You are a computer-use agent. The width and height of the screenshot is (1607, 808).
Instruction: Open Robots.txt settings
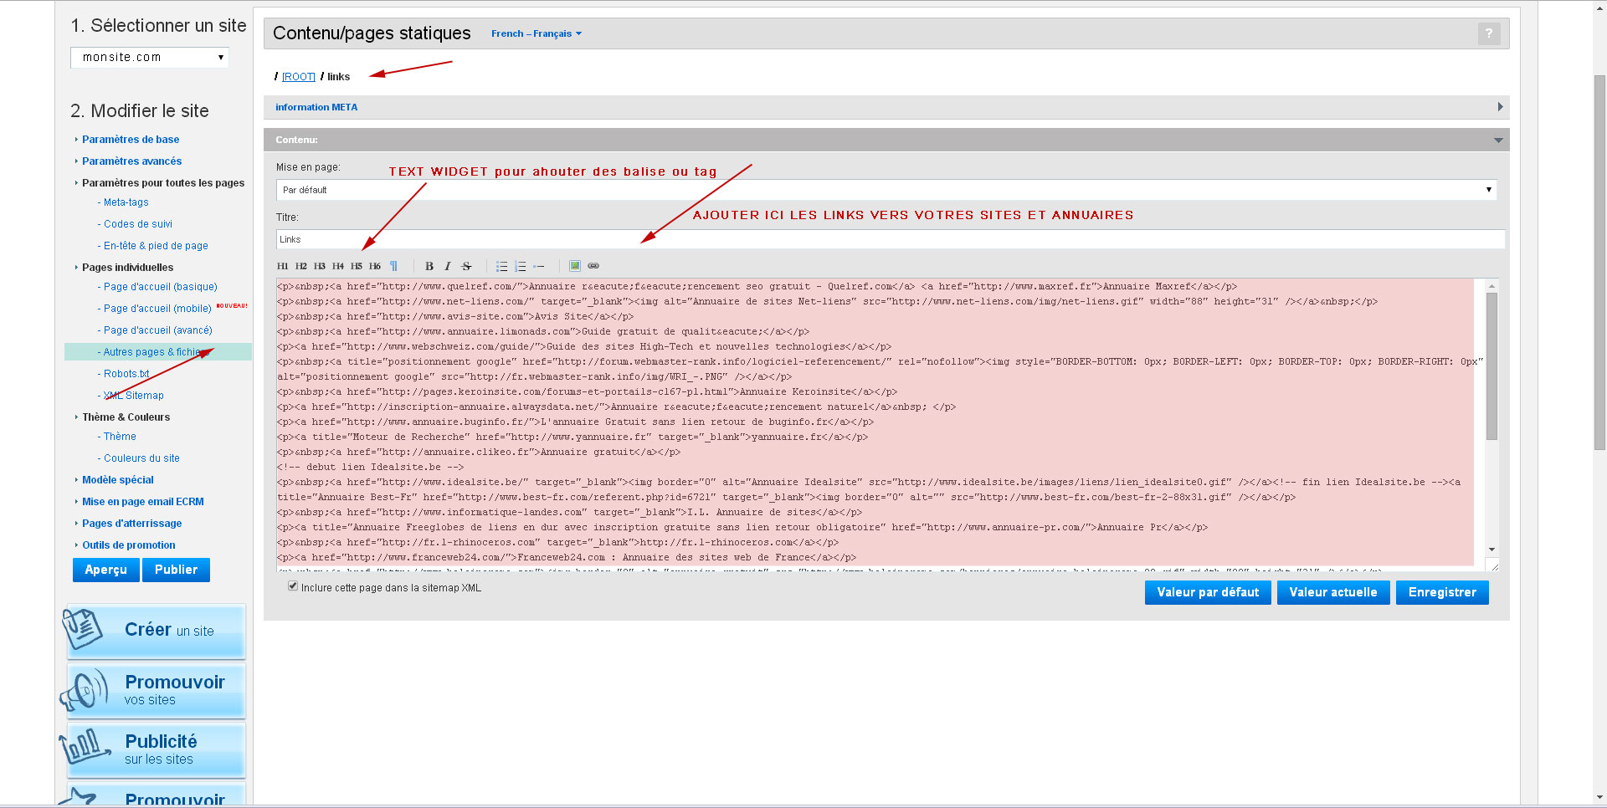click(x=126, y=373)
